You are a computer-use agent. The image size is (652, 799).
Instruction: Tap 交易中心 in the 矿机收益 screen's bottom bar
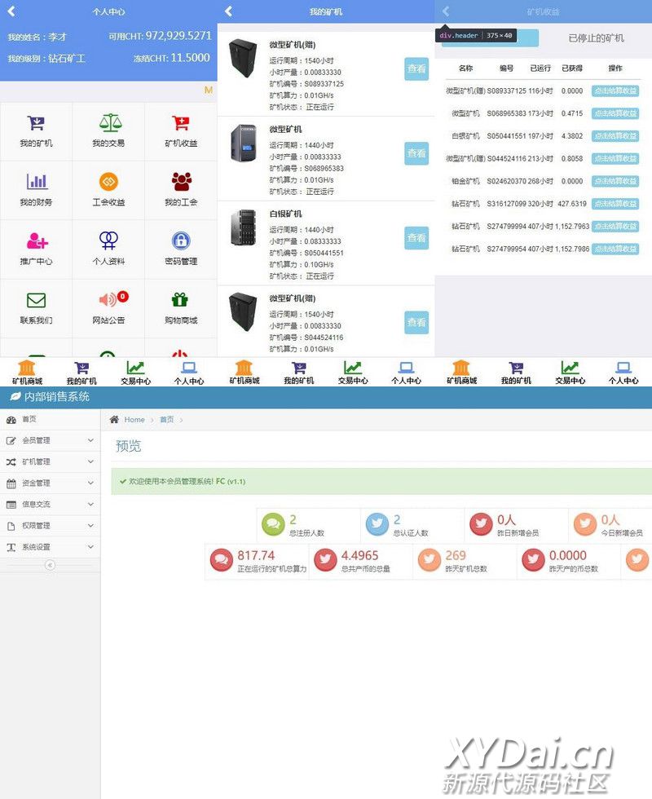click(570, 372)
